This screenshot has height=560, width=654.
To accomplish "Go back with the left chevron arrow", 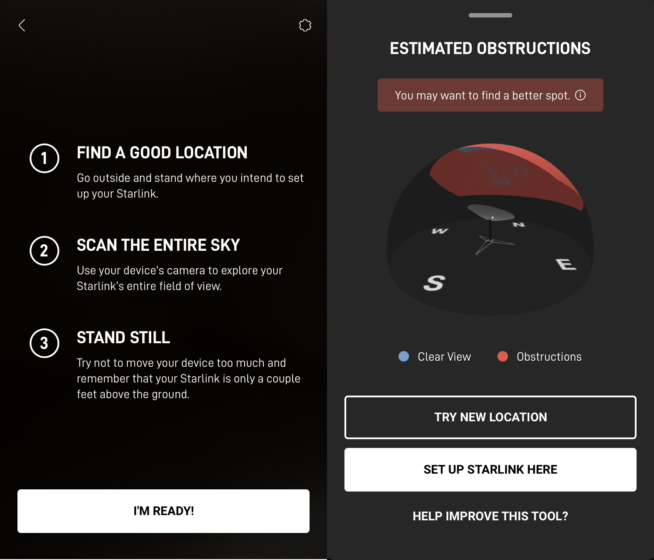I will pyautogui.click(x=22, y=25).
